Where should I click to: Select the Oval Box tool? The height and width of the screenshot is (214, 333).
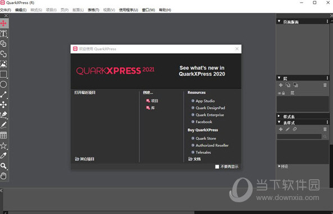[3, 85]
